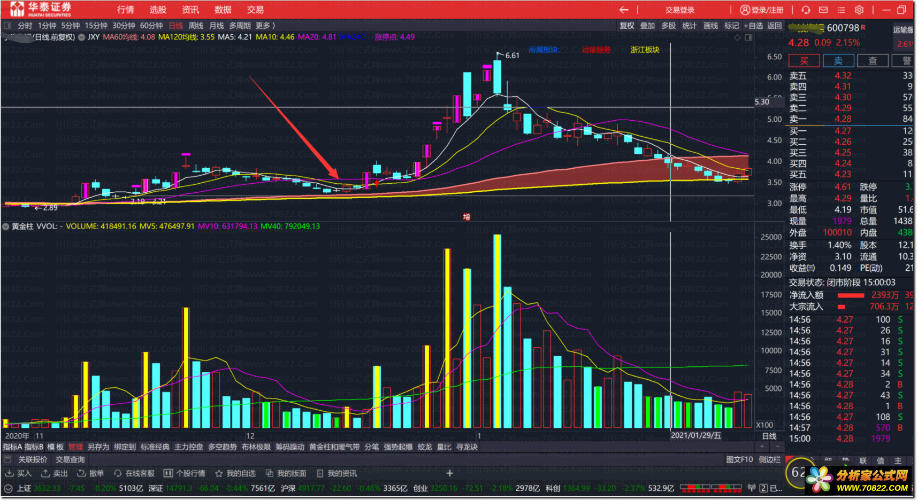
Task: Click the plus icon in bottom toolbar
Action: tap(449, 473)
